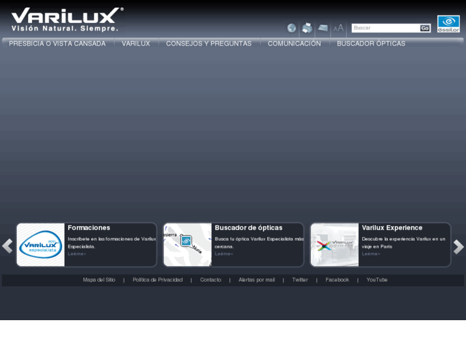Open Política de Privacidad footer link

[158, 280]
